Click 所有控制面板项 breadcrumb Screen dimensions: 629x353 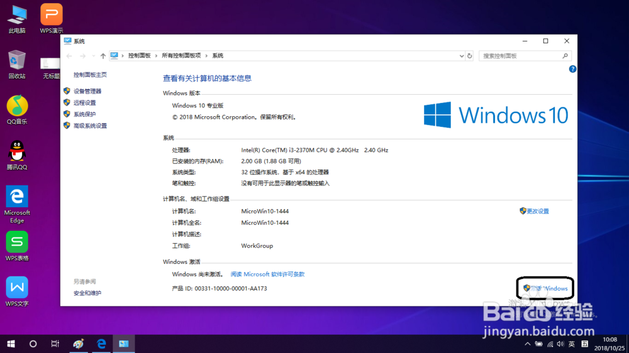[x=181, y=56]
